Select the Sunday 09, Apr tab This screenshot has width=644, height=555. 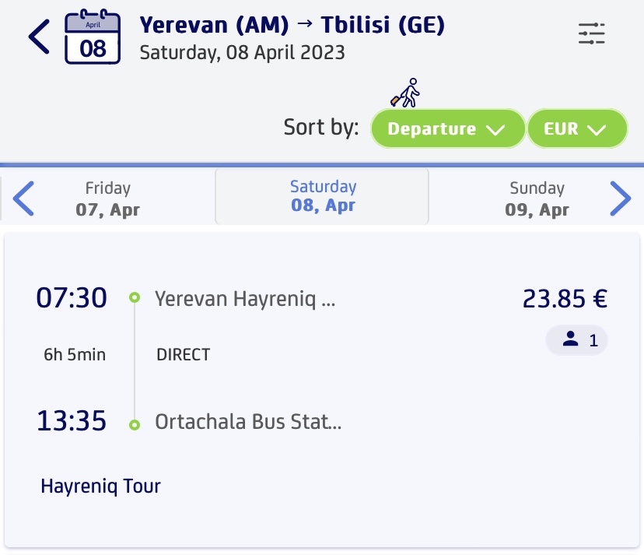pyautogui.click(x=537, y=198)
